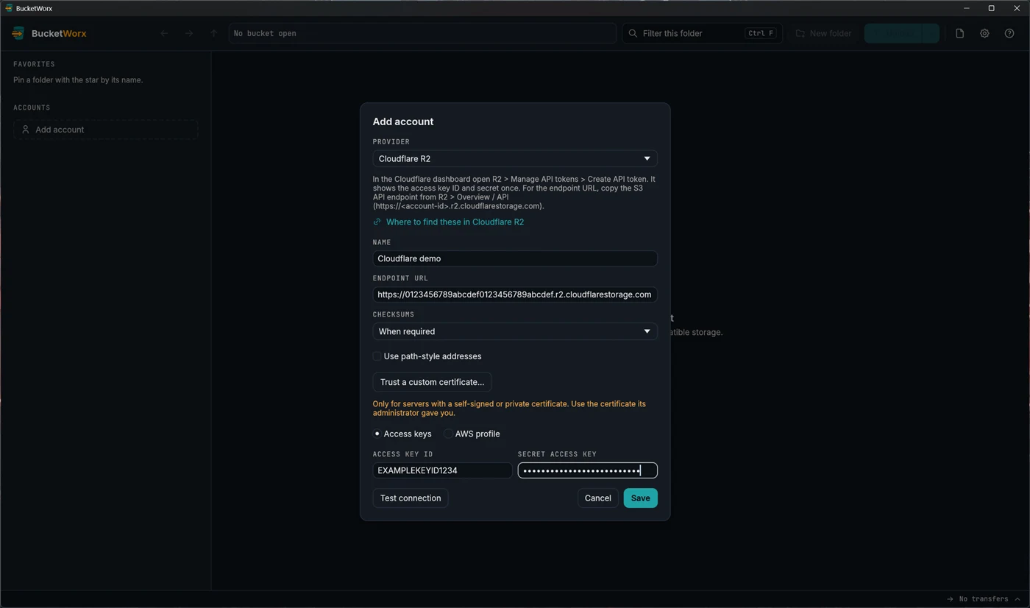Save the new account
This screenshot has width=1030, height=608.
click(640, 498)
